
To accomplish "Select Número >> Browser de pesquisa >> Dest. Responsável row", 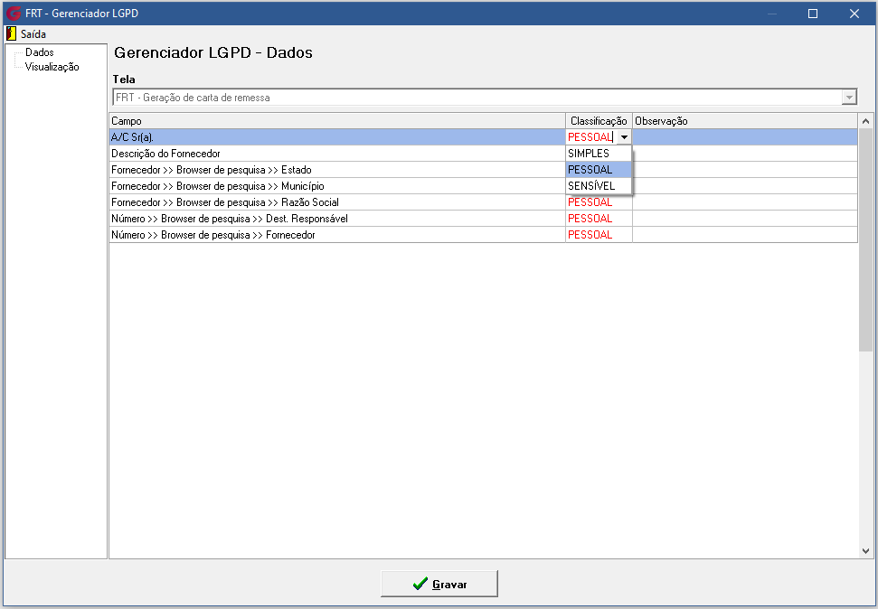I will [x=337, y=219].
